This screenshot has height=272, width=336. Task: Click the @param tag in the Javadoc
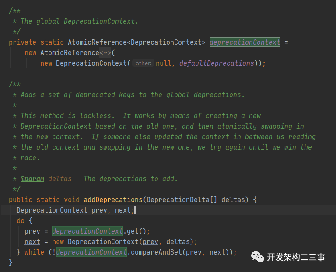click(32, 179)
